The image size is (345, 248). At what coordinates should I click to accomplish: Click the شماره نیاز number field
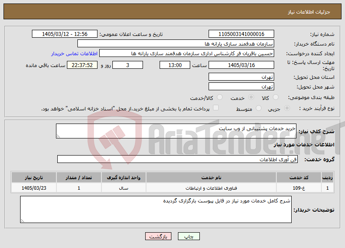tap(241, 34)
